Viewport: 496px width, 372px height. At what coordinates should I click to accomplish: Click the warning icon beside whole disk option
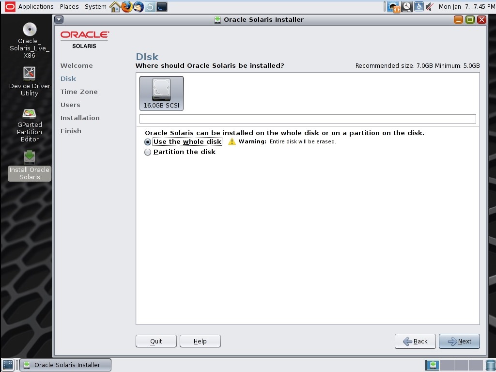coord(232,141)
